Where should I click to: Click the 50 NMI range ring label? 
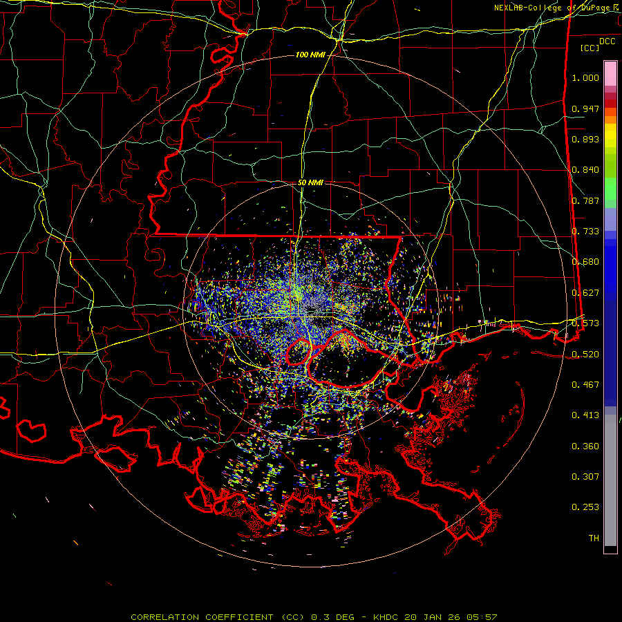(310, 183)
